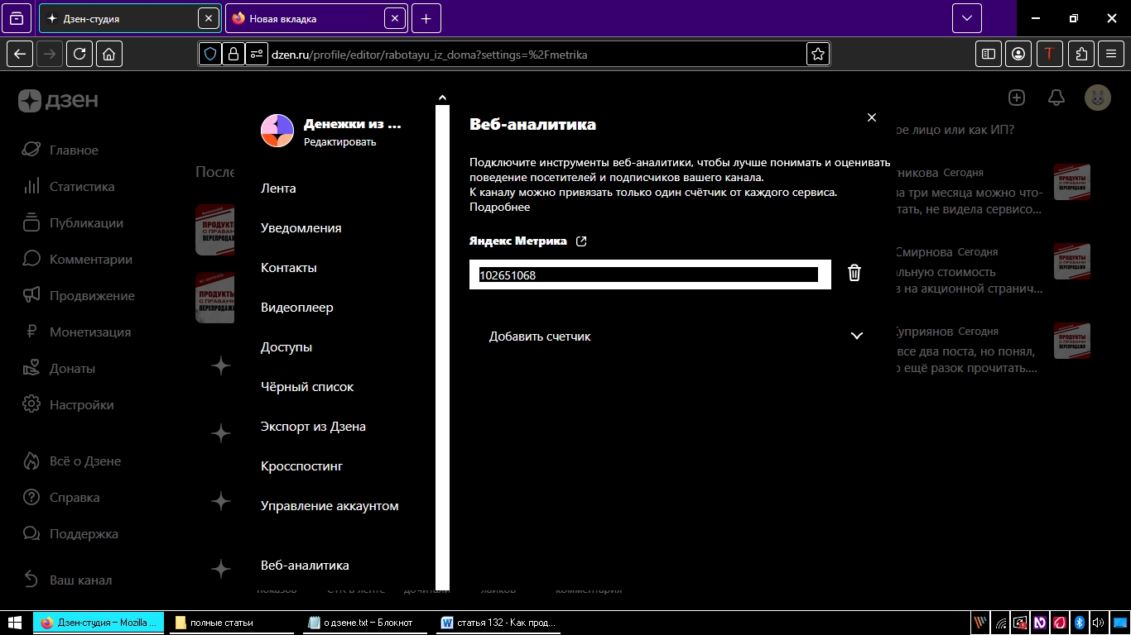Open the profile avatar menu
The height and width of the screenshot is (635, 1131).
[1098, 98]
